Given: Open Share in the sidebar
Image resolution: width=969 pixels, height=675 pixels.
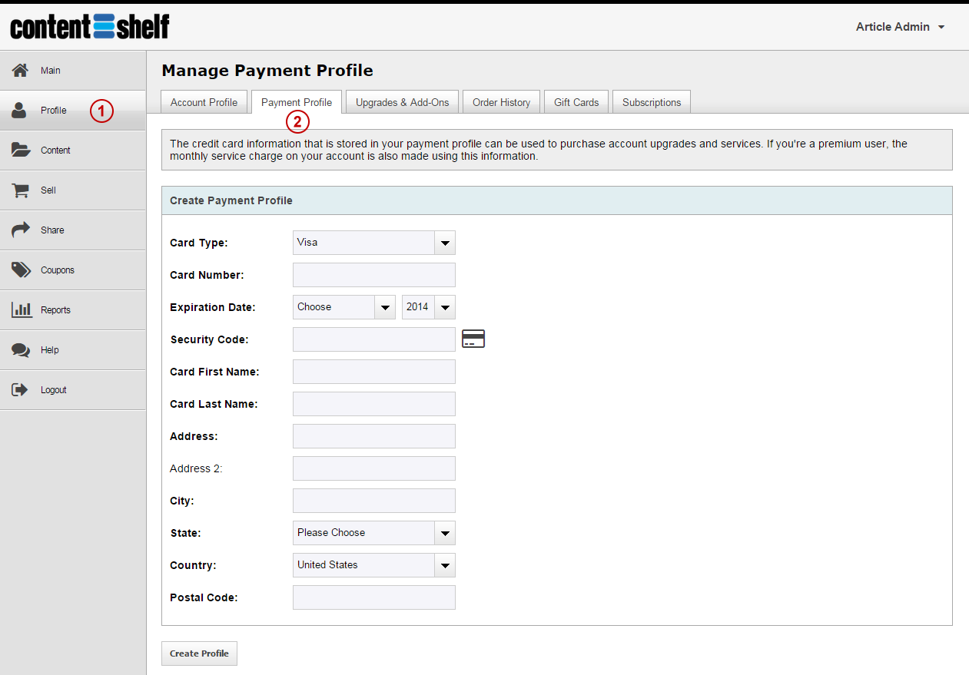Looking at the screenshot, I should 73,230.
